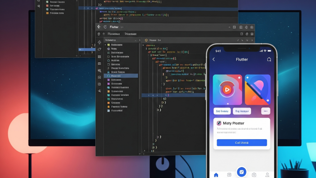Select the last row in the file tree
This screenshot has width=316, height=178.
[121, 111]
